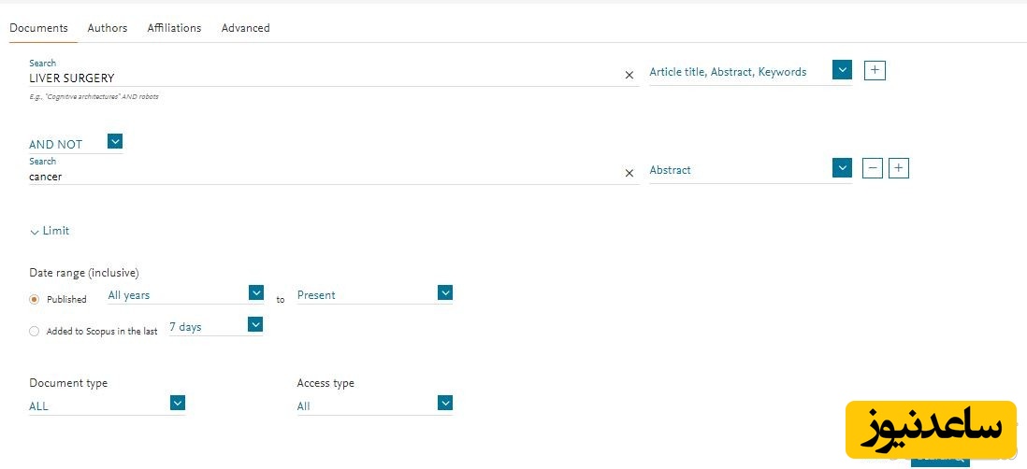Clear the cancer search field
The image size is (1027, 469).
click(x=629, y=173)
